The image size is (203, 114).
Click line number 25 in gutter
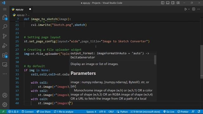click(17, 41)
